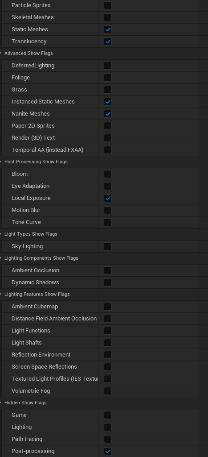Collapse the Lighting Features Show Flags section

click(x=1, y=295)
